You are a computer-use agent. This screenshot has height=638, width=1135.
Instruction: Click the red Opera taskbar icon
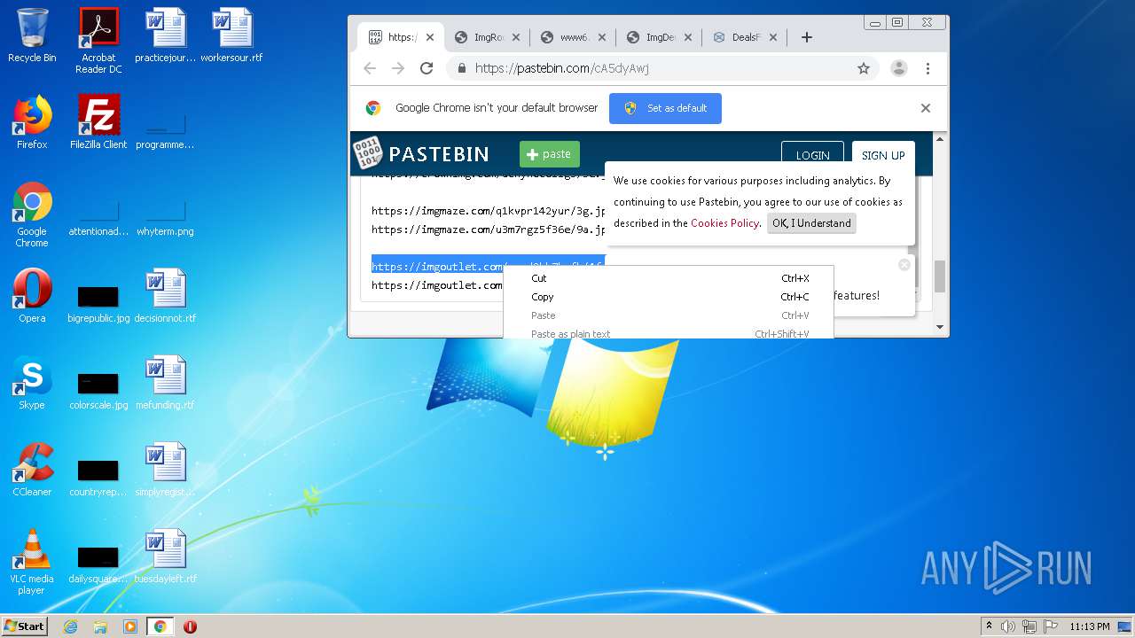pyautogui.click(x=190, y=626)
